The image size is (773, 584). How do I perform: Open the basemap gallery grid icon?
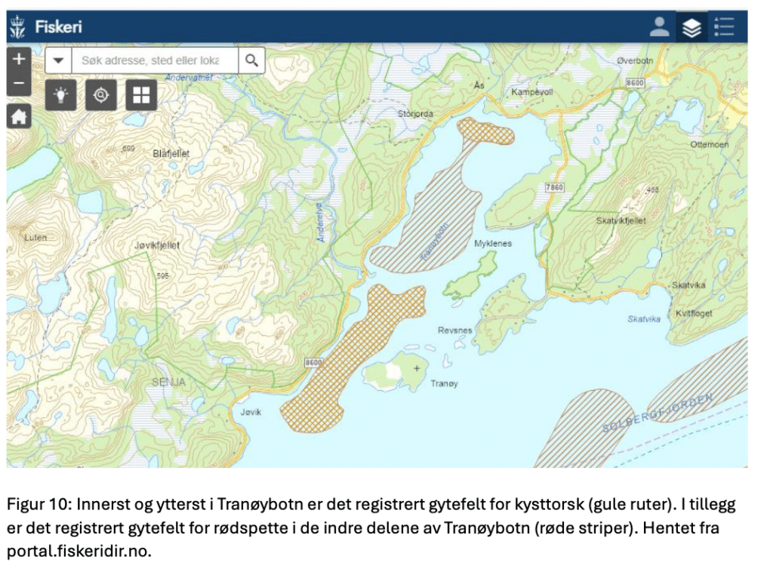[x=141, y=95]
